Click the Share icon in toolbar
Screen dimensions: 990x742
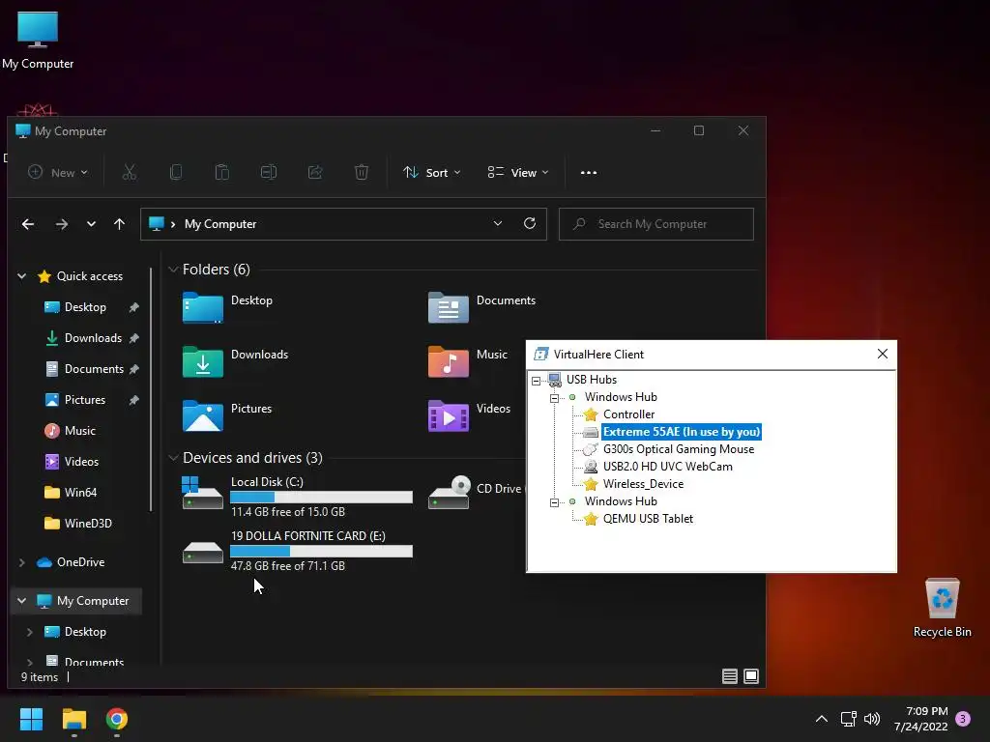[315, 172]
